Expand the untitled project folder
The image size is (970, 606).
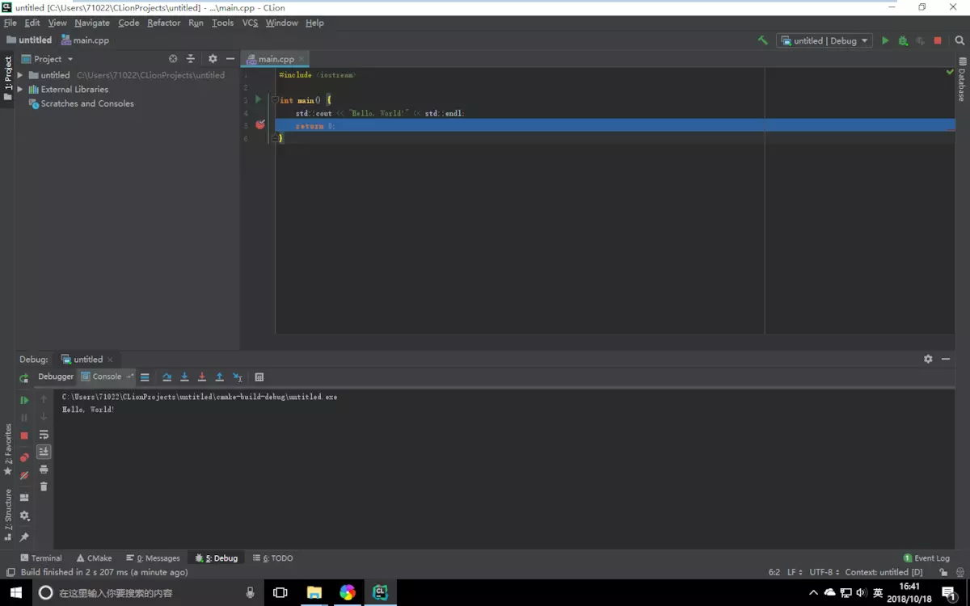pyautogui.click(x=20, y=75)
